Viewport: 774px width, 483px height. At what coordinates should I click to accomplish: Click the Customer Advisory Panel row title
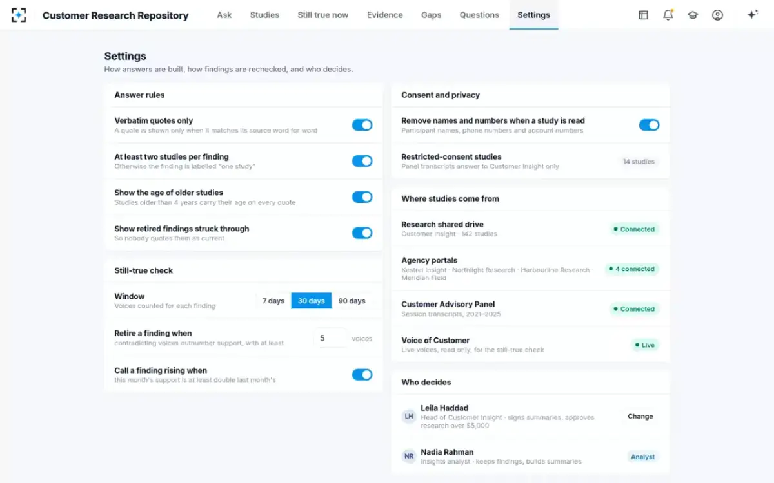tap(448, 304)
